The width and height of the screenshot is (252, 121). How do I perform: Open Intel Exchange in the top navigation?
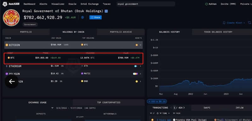coord(89,4)
